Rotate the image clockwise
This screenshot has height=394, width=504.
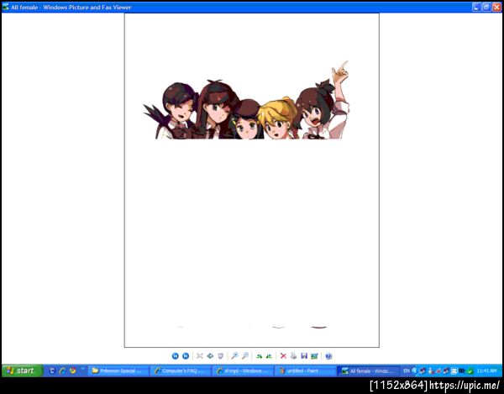pyautogui.click(x=259, y=355)
